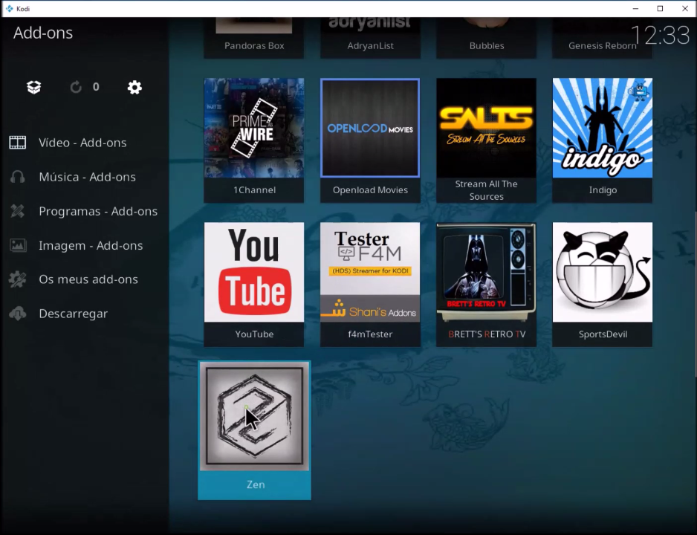This screenshot has height=535, width=697.
Task: Click the Descarregar cloud download icon
Action: point(18,314)
